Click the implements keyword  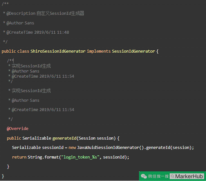(x=98, y=51)
